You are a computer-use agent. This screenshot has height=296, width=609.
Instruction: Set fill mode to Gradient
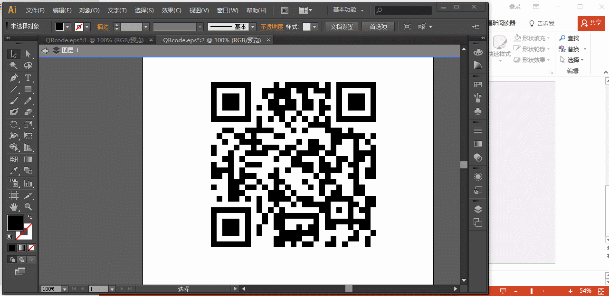[21, 248]
